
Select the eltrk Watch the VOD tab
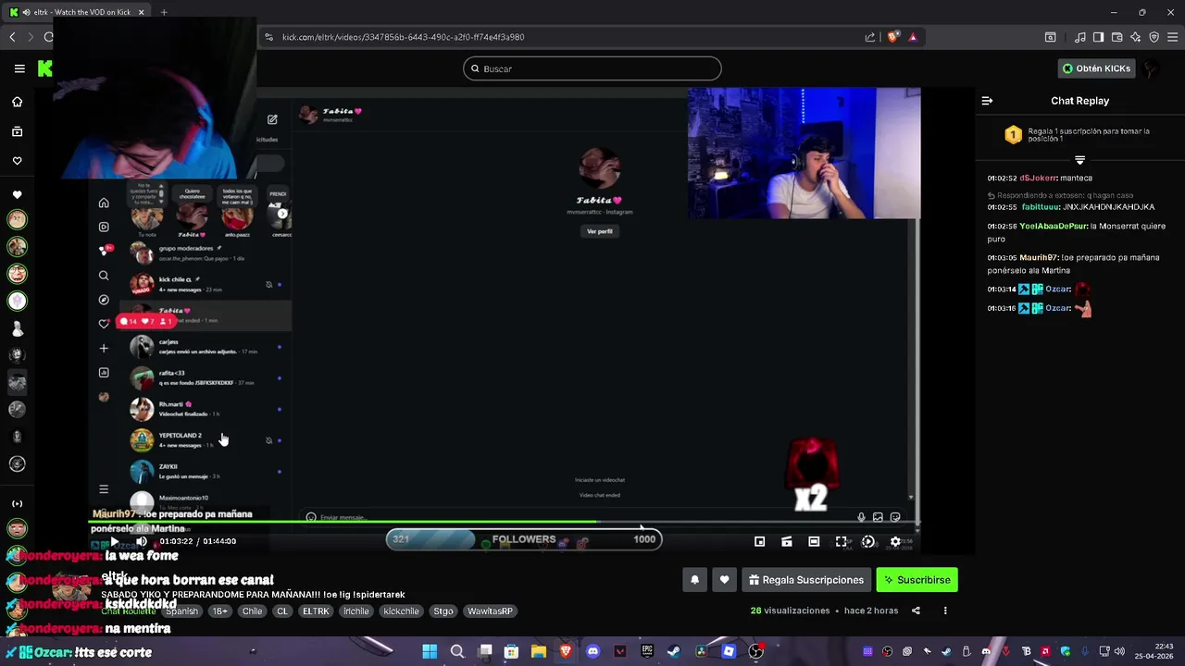point(77,12)
